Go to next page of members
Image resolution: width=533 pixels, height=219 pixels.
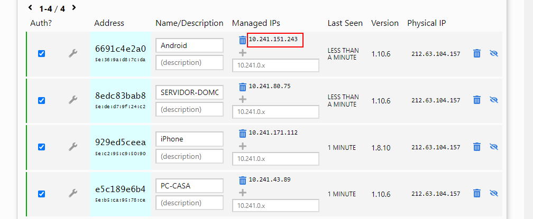point(74,8)
